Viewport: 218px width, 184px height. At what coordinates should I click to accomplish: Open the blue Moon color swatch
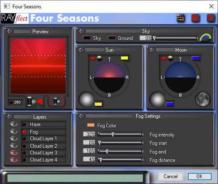[x=196, y=58]
